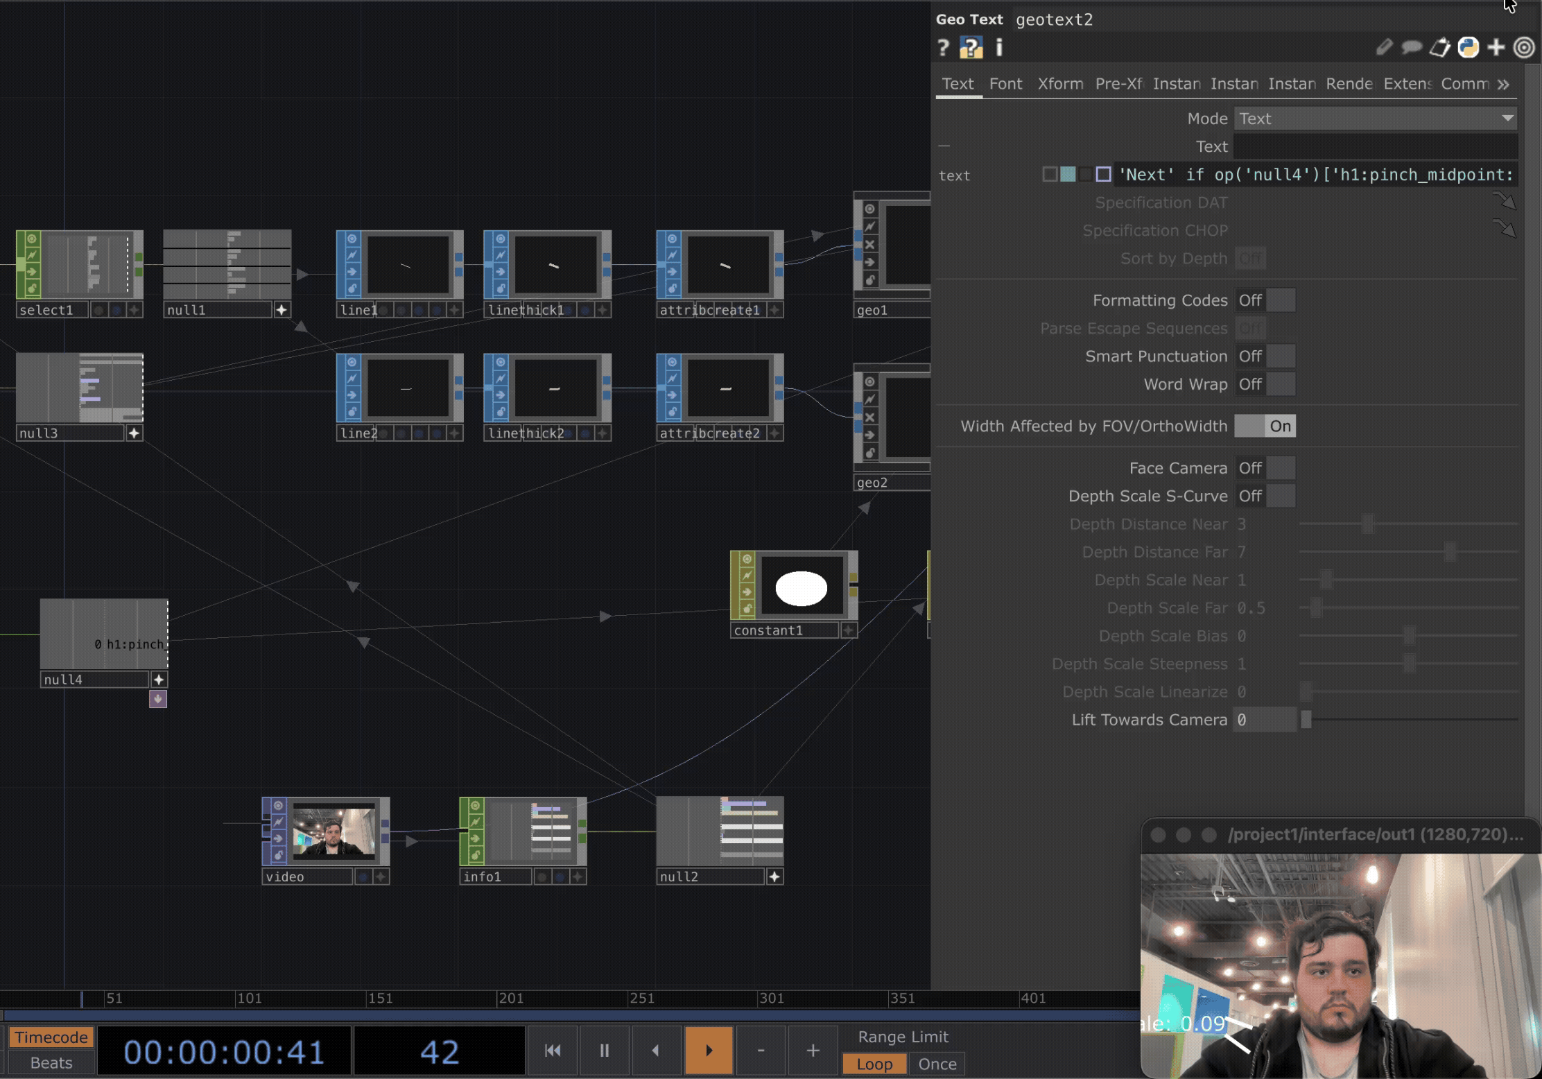1542x1079 pixels.
Task: Click the chevron to reveal hidden parameter tabs
Action: [1503, 84]
